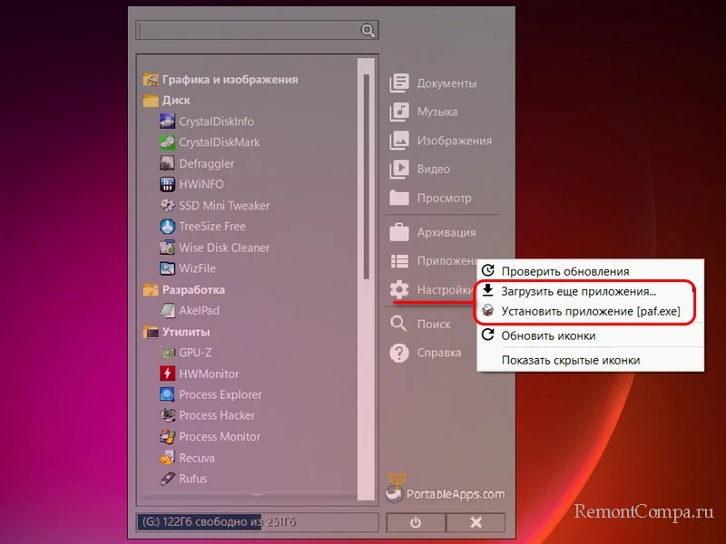The width and height of the screenshot is (726, 544).
Task: Choose Загрузить еще приложения menu item
Action: pyautogui.click(x=578, y=292)
